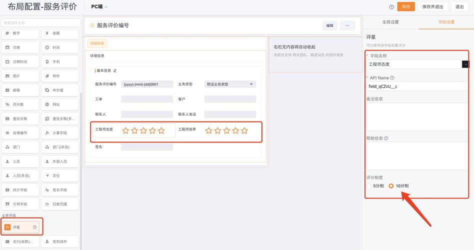Switch to the 全局设置 tab

[390, 22]
